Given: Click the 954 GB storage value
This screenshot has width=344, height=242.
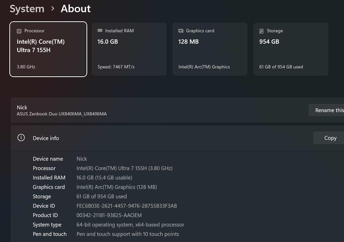Looking at the screenshot, I should (x=269, y=42).
